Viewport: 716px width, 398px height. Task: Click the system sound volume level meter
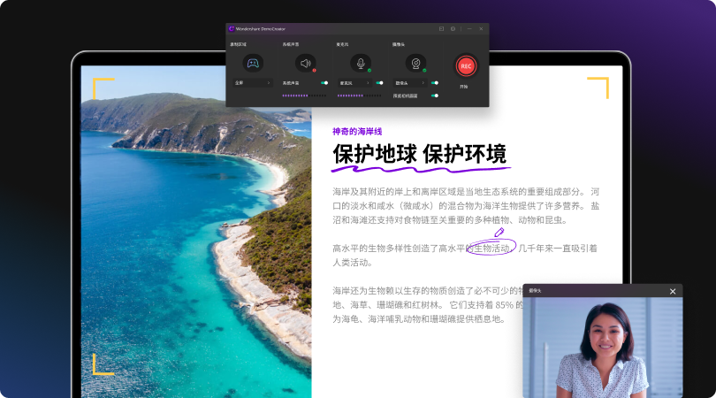[304, 96]
